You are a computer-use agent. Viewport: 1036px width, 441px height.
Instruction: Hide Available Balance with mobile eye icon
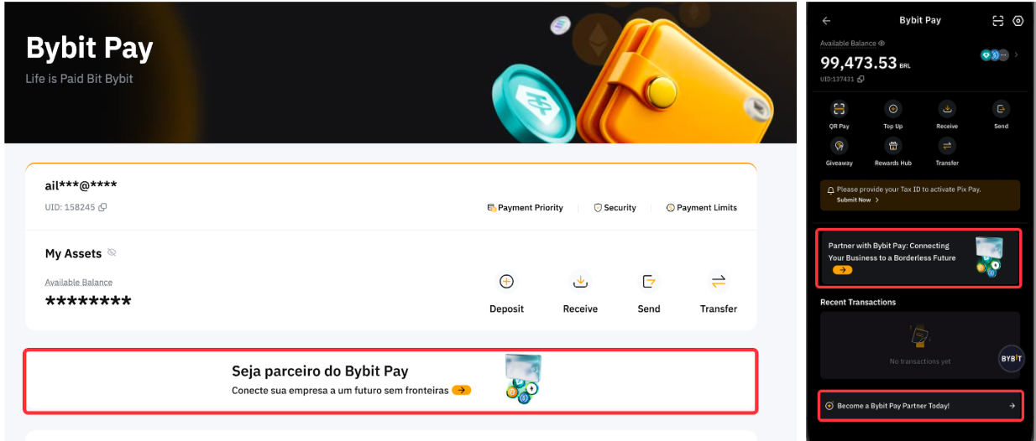(881, 44)
